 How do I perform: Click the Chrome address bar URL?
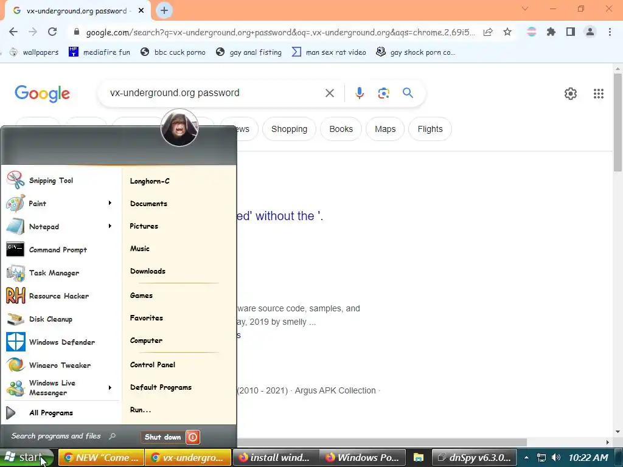pos(280,32)
